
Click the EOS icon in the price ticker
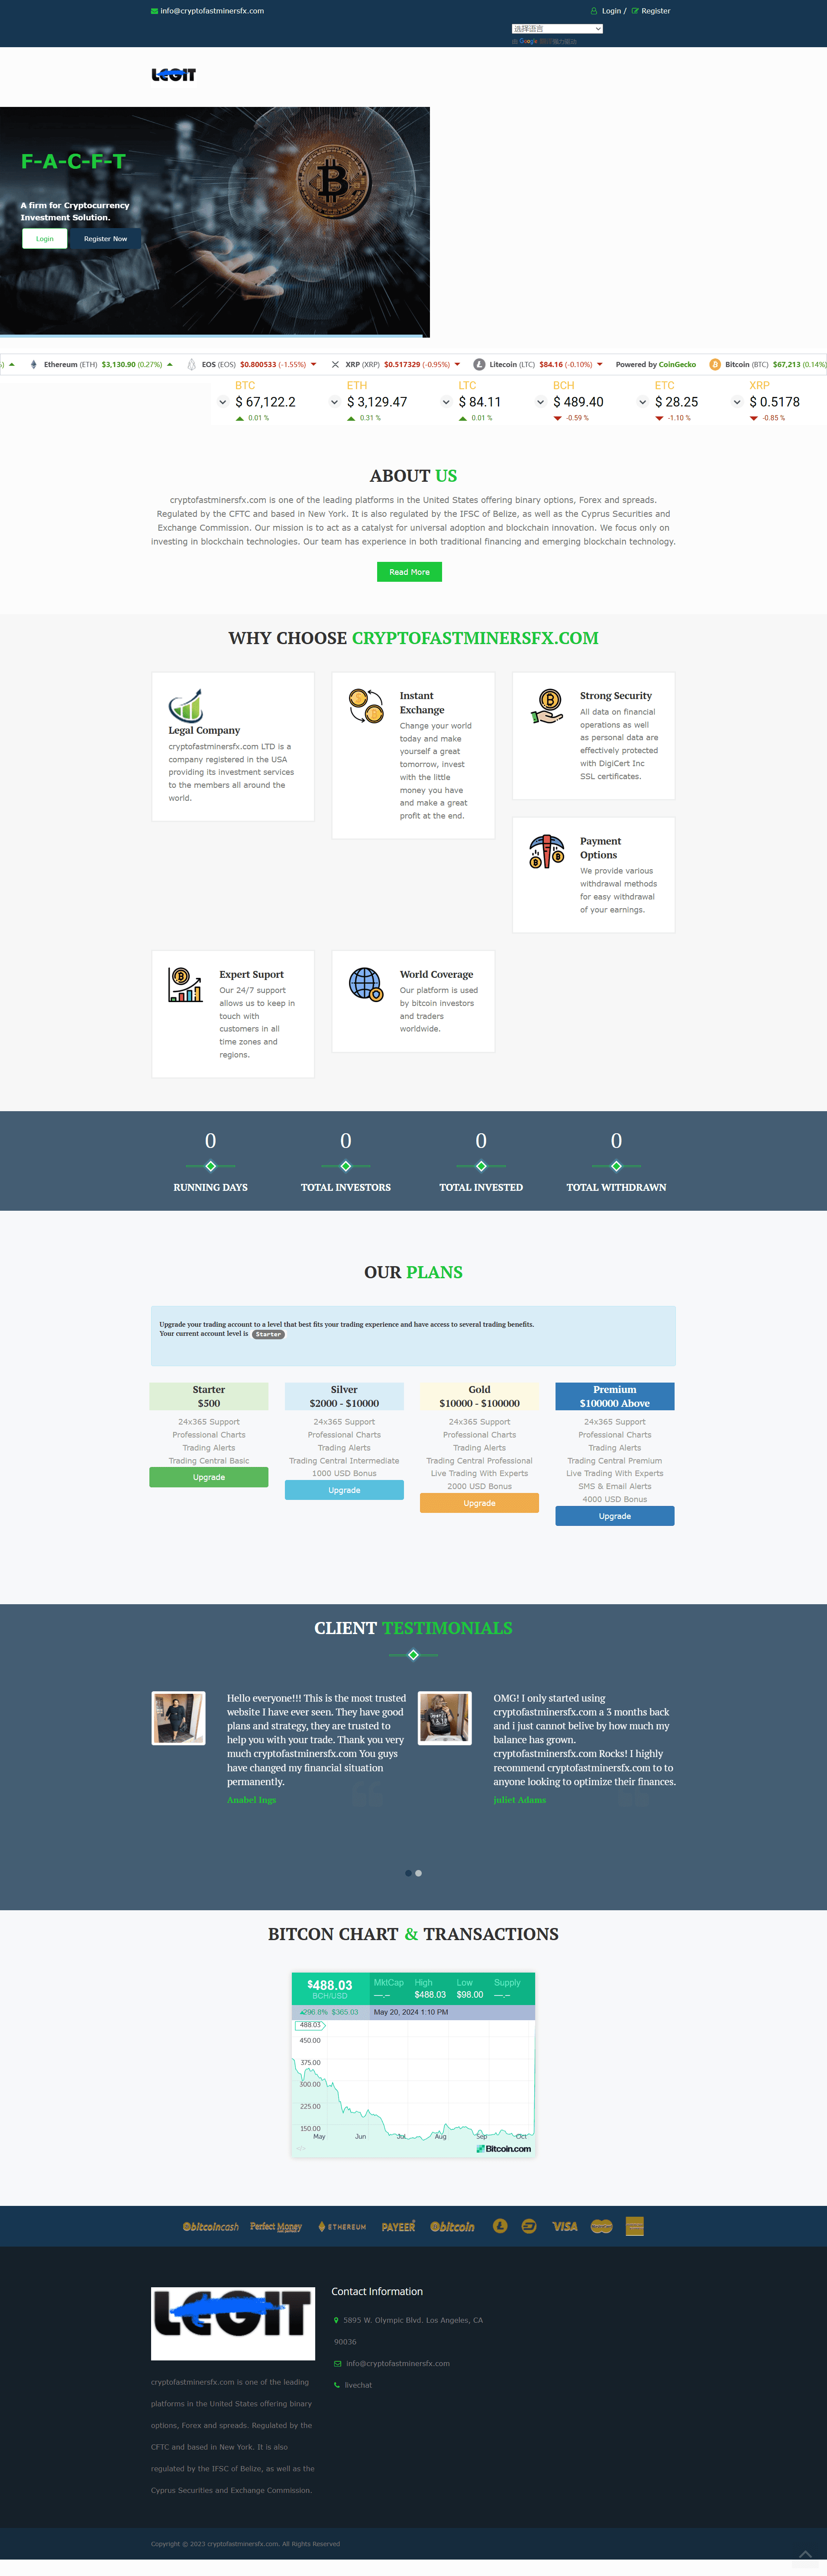[x=192, y=364]
